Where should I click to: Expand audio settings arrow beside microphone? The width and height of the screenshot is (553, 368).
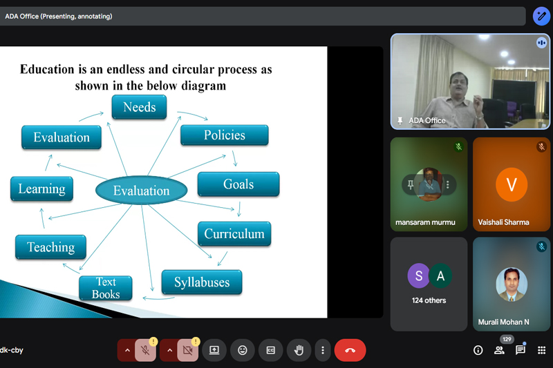[x=127, y=350]
